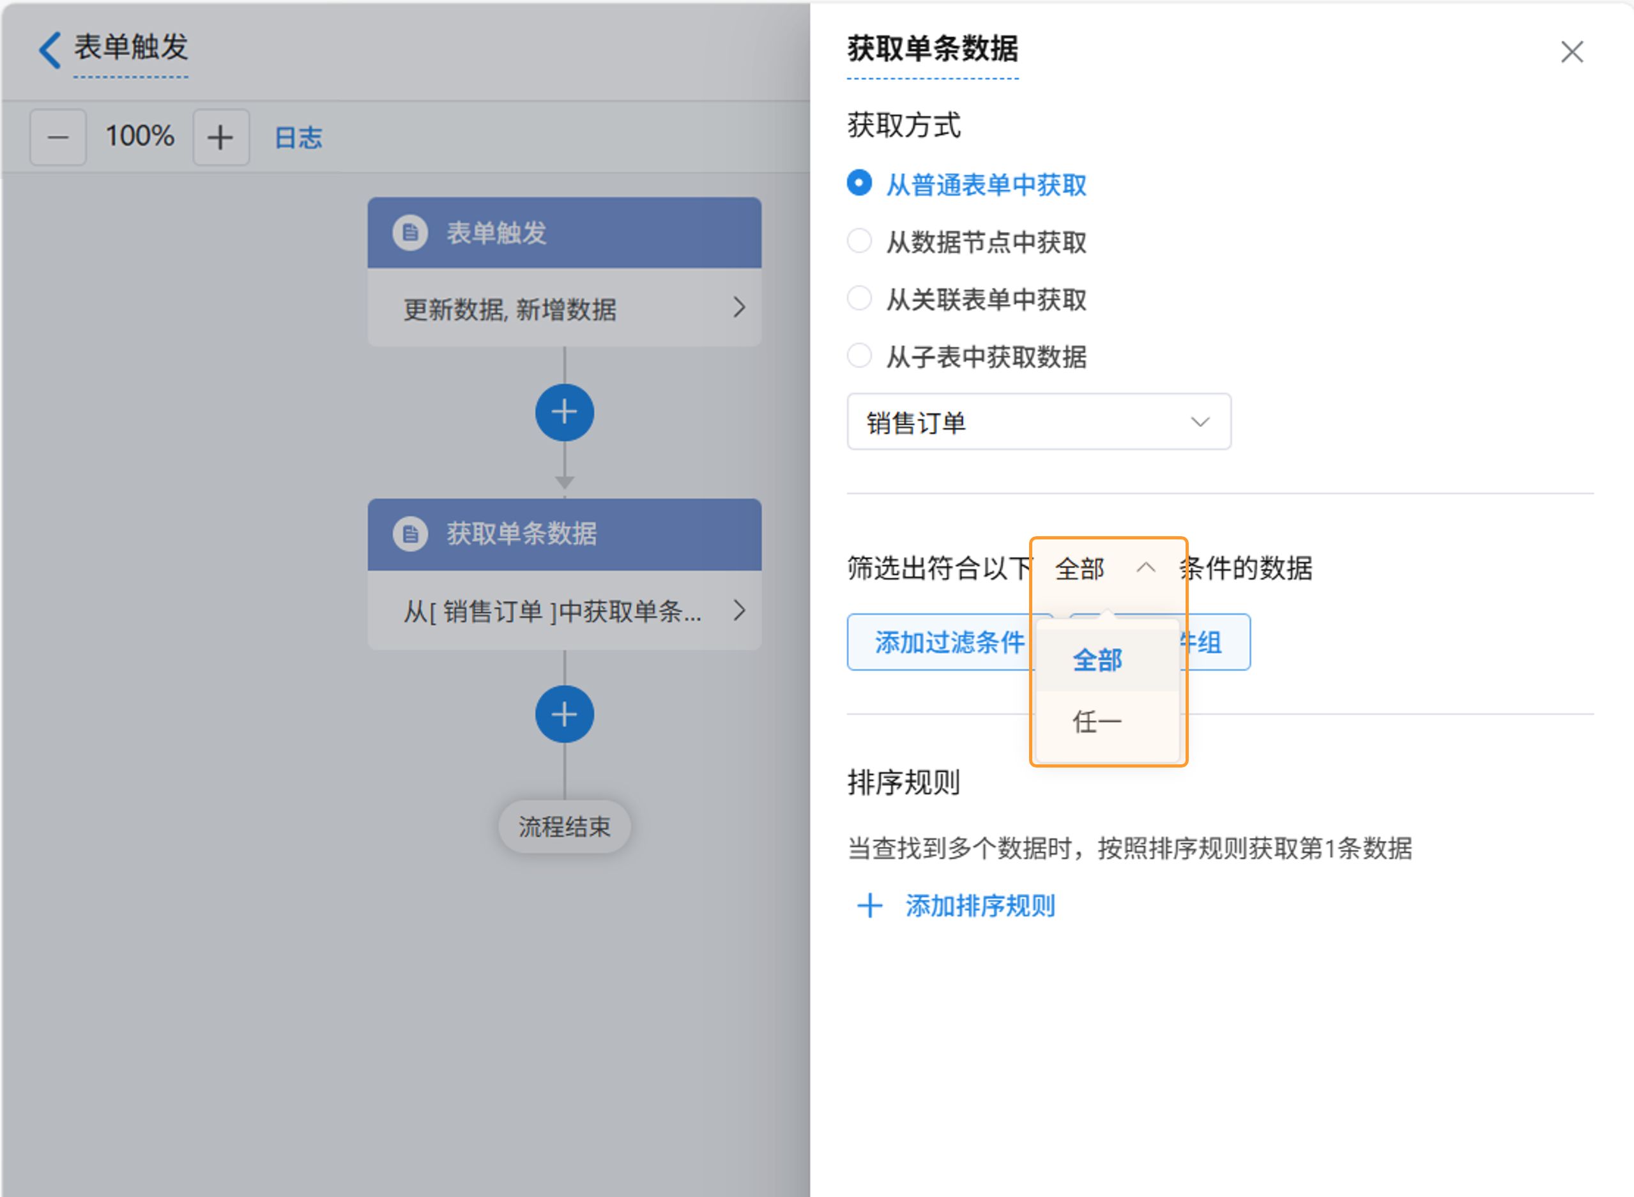
Task: Click the back arrow beside 表单触发
Action: point(49,50)
